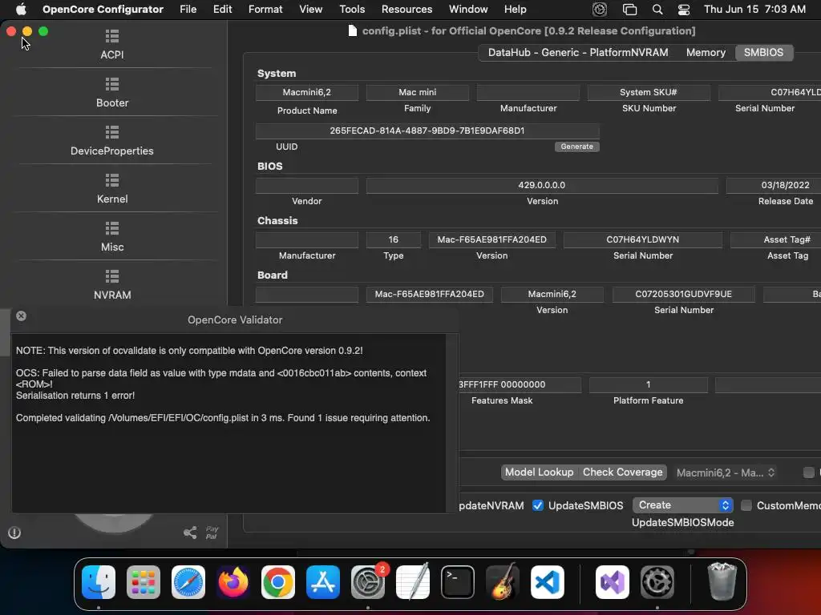Open Spotlight search in menu bar
The image size is (821, 615).
tap(657, 10)
